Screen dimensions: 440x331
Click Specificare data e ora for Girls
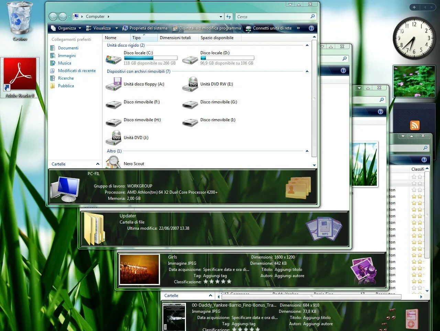click(x=226, y=270)
